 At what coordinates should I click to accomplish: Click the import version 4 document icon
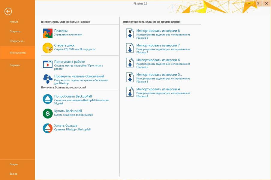(x=130, y=92)
